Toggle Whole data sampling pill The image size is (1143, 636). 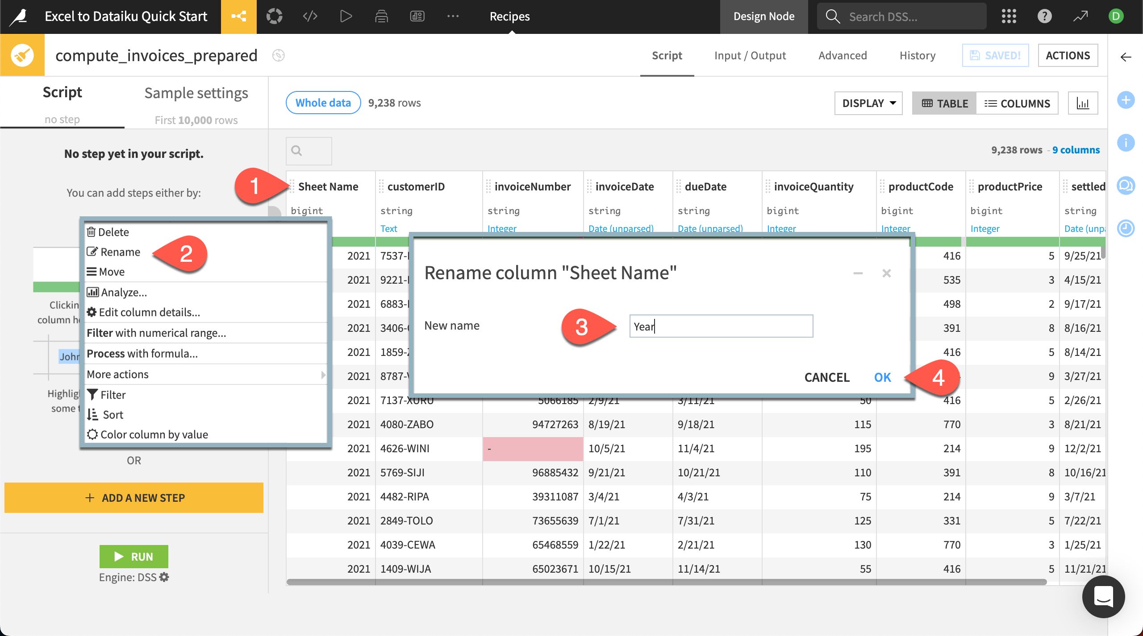click(323, 103)
